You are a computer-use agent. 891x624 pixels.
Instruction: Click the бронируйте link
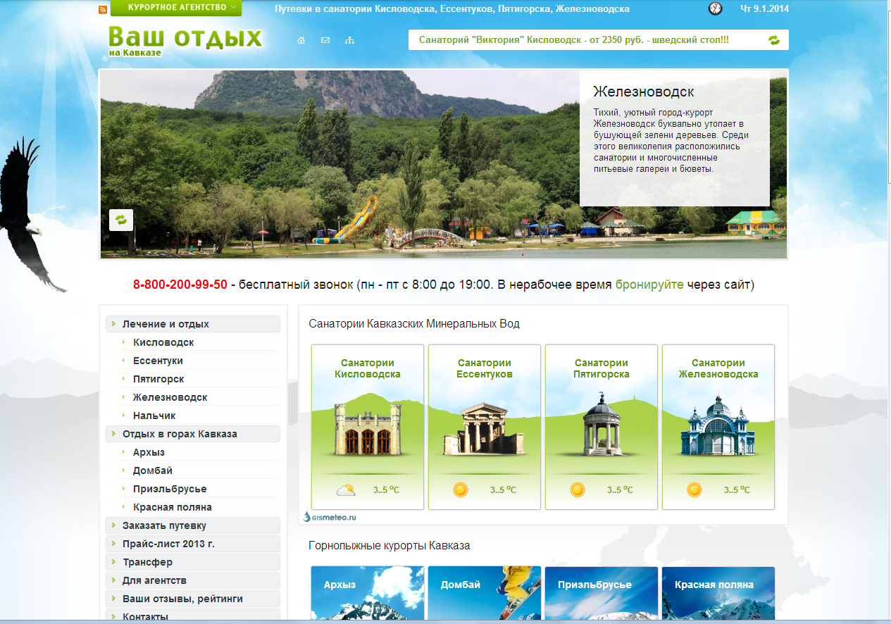649,285
